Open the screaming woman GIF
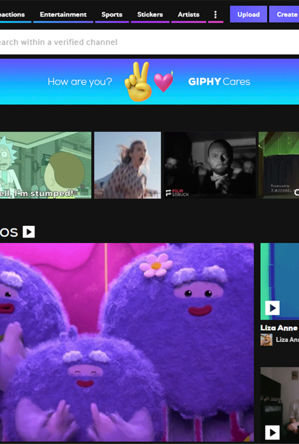 pos(127,165)
